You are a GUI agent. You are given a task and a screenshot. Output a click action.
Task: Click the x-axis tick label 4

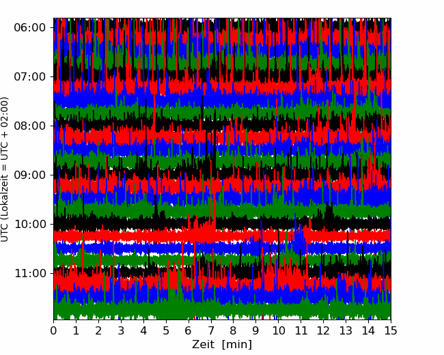click(x=143, y=330)
